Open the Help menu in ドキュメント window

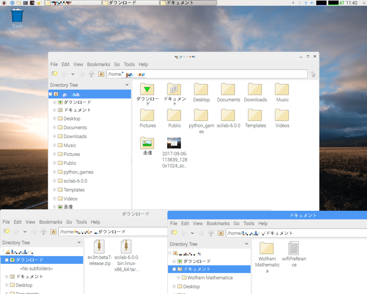(263, 223)
